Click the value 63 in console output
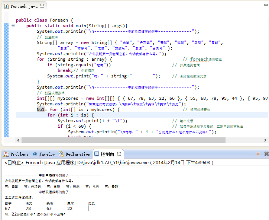This screenshot has height=220, width=269. pos(49,209)
